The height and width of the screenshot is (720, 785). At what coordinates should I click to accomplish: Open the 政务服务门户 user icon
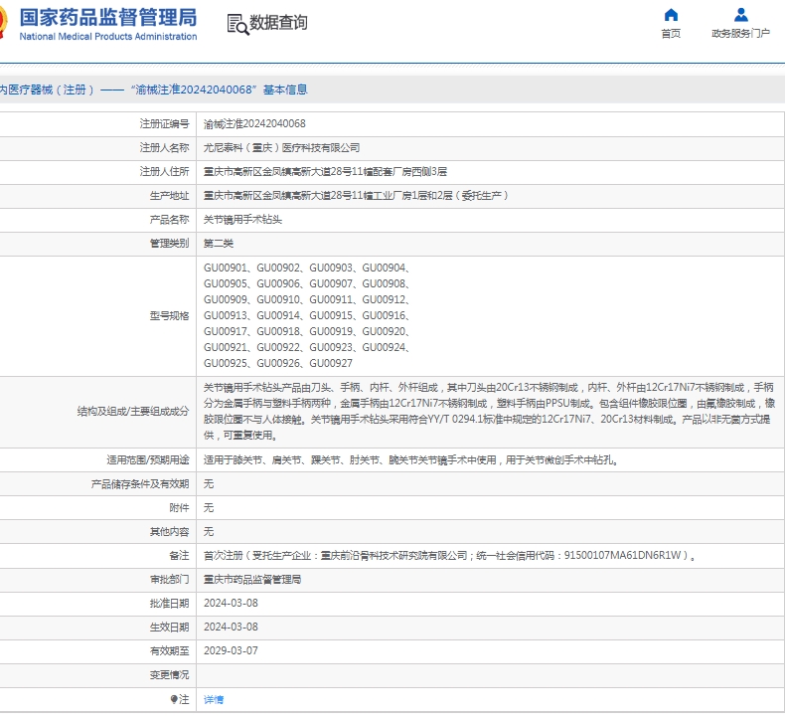741,15
